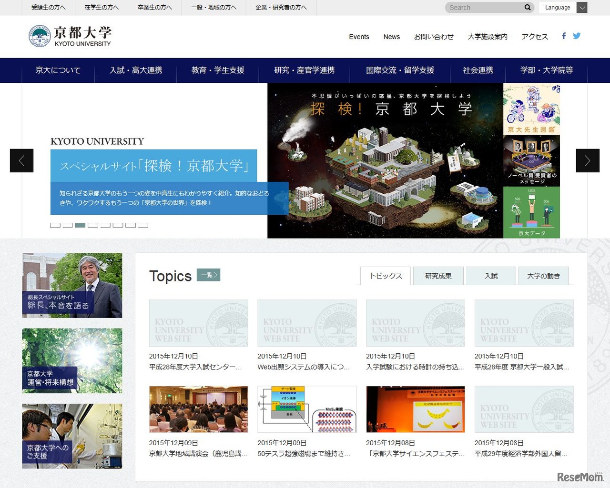The width and height of the screenshot is (610, 488).
Task: Click the previous carousel arrow
Action: click(x=21, y=160)
